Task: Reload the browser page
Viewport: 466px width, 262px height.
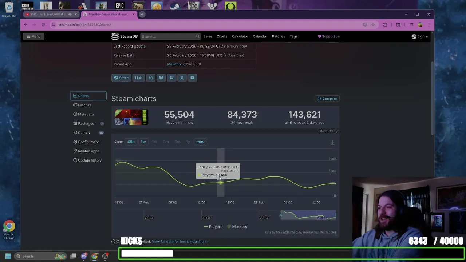Action: (43, 25)
